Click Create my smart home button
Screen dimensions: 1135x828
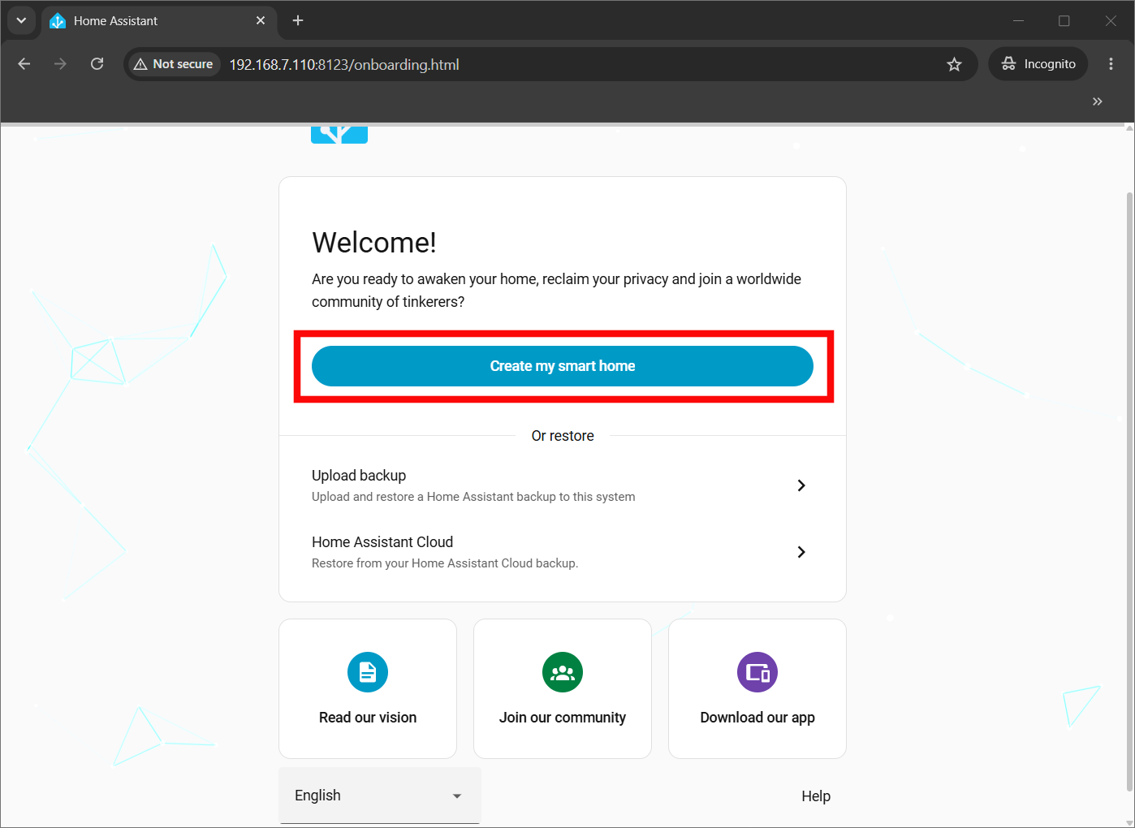562,366
